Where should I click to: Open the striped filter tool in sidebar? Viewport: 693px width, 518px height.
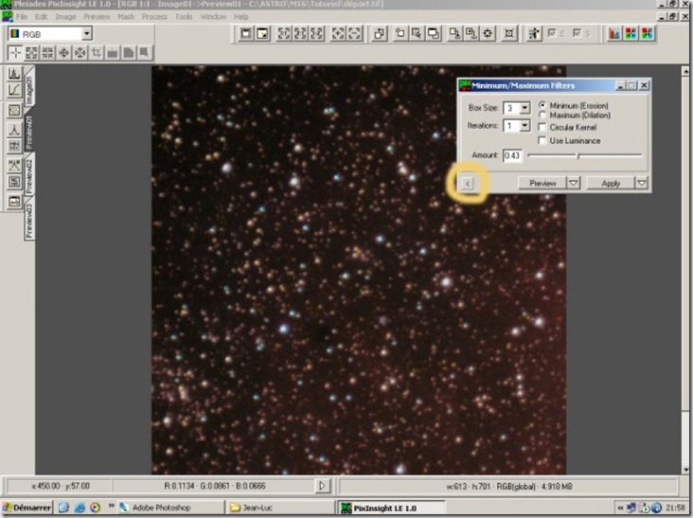pos(14,110)
